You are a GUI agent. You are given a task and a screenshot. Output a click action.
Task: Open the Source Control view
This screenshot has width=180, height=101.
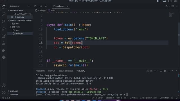[x=4, y=21]
